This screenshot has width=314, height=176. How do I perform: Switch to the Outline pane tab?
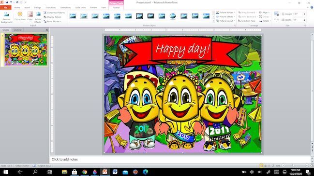click(17, 30)
